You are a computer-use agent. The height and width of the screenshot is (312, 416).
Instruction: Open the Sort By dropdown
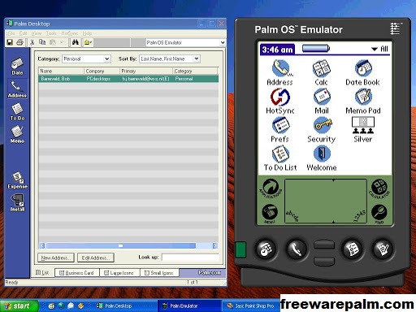[170, 58]
